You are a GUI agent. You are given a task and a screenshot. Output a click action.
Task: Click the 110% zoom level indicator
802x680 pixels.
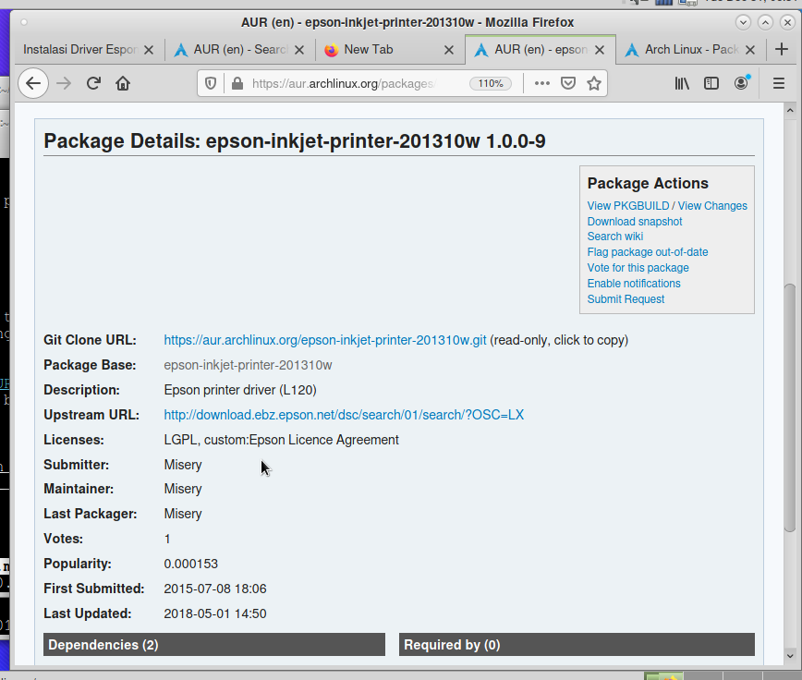490,83
